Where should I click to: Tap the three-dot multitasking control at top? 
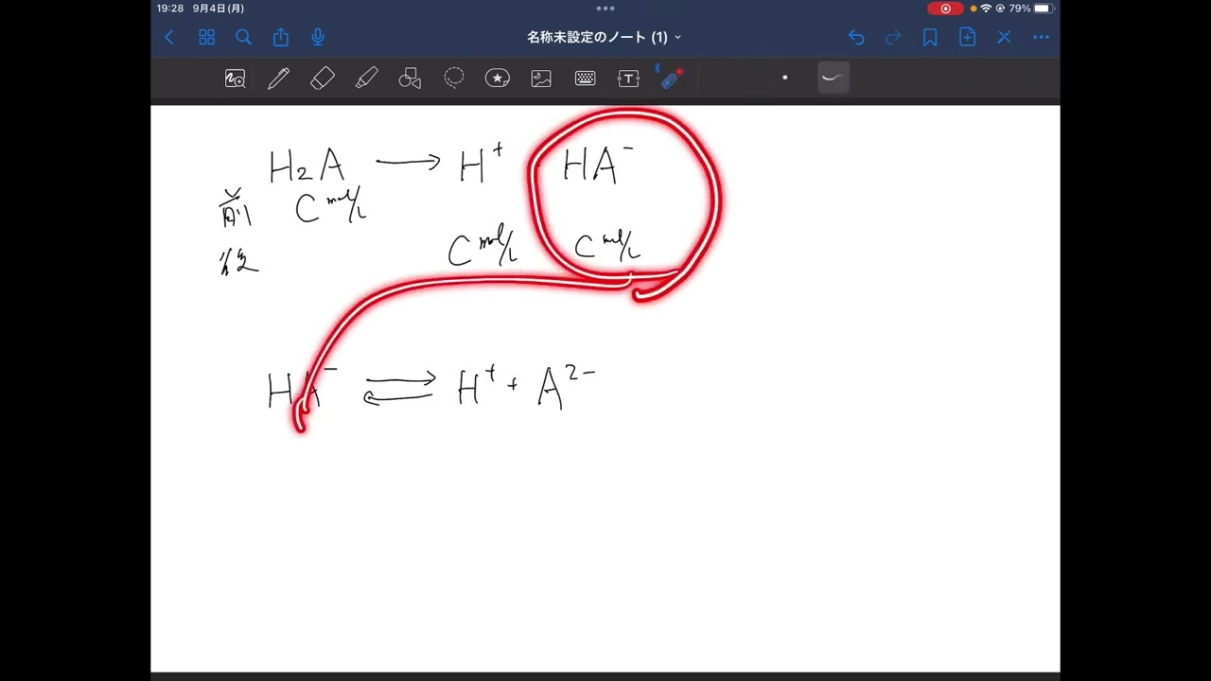tap(605, 9)
